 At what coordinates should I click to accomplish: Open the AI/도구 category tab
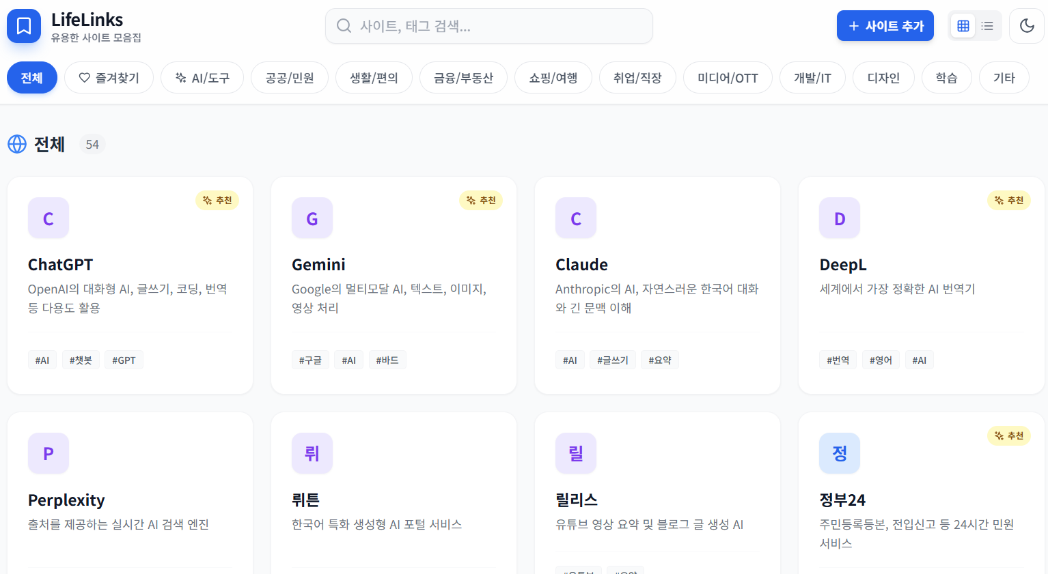coord(202,78)
